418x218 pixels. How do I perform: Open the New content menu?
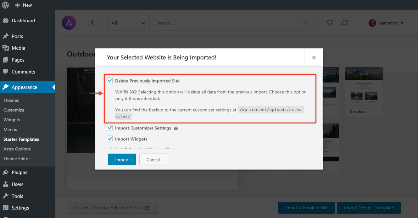click(24, 5)
